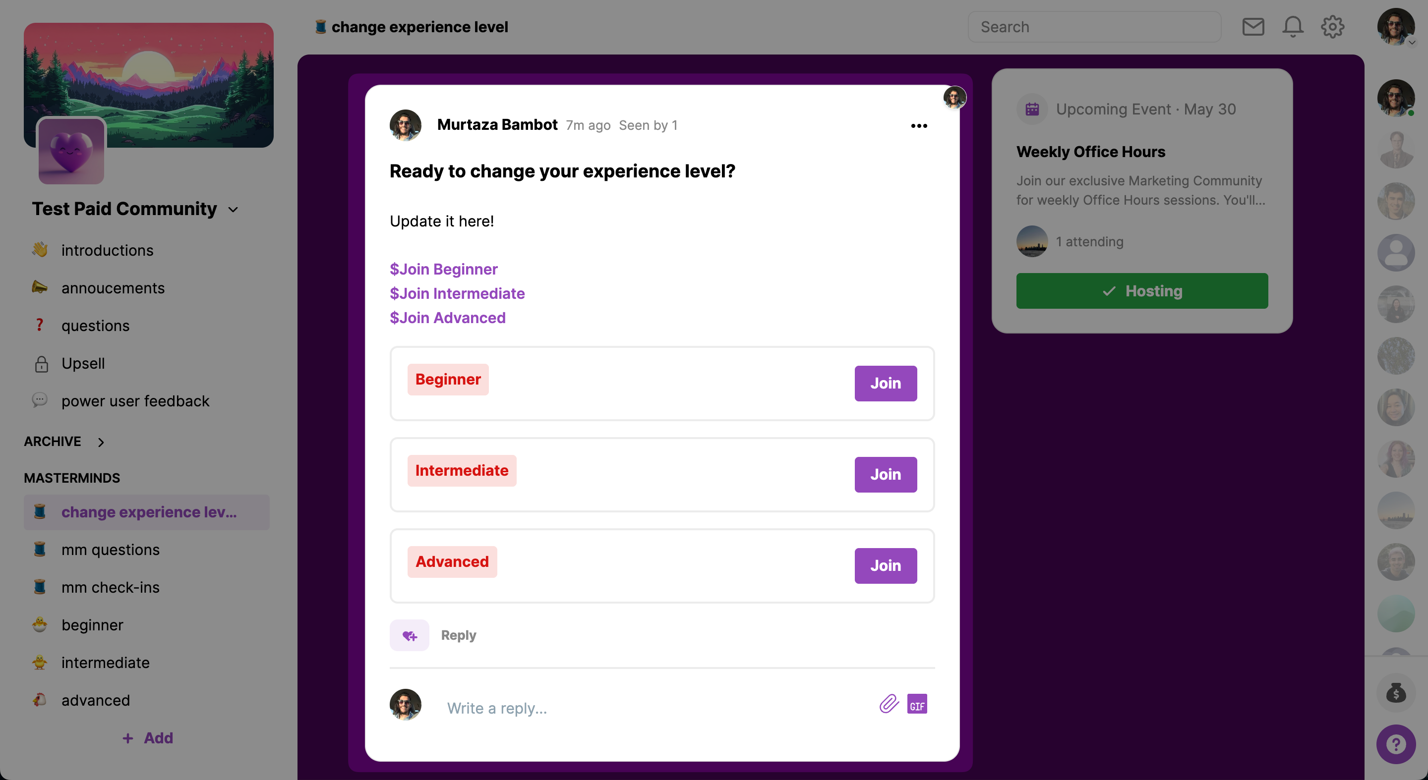Click the $Join Advanced link
1428x780 pixels.
click(447, 318)
